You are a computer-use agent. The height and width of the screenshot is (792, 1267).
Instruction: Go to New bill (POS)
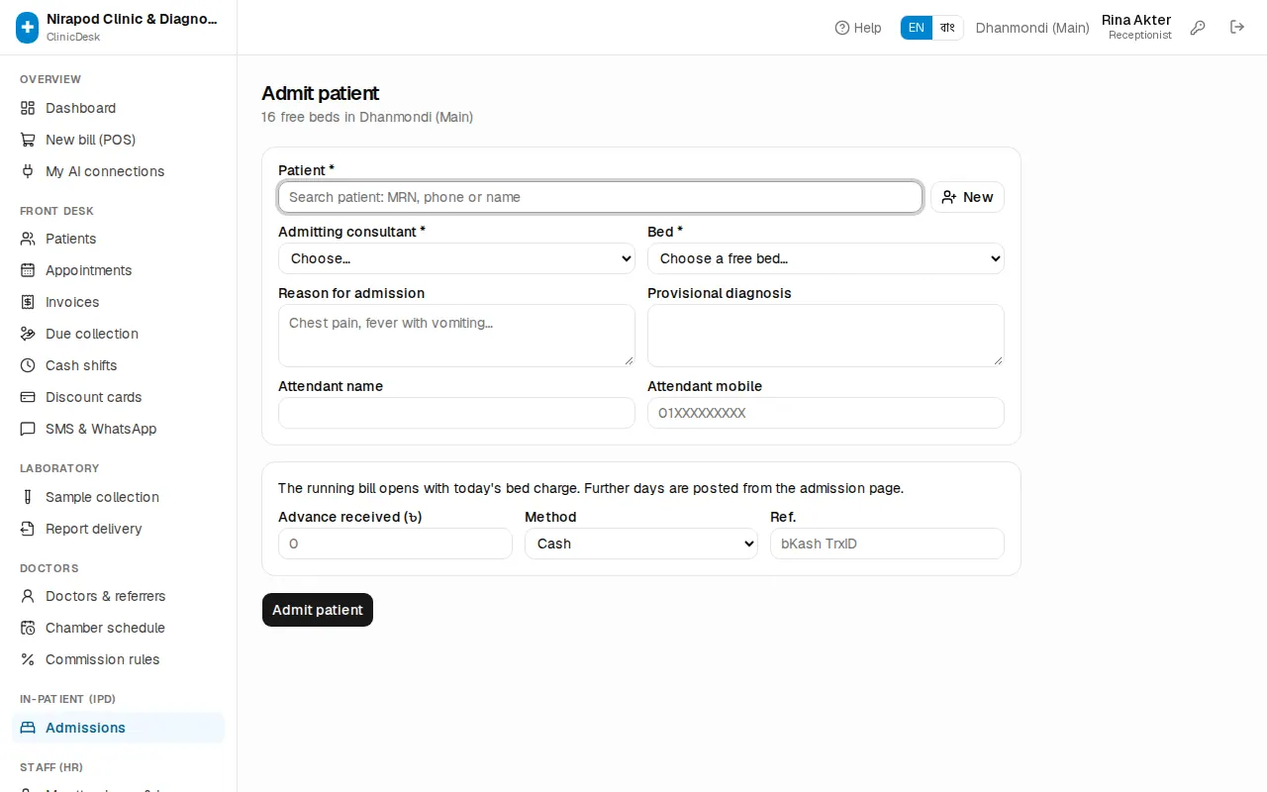119,140
